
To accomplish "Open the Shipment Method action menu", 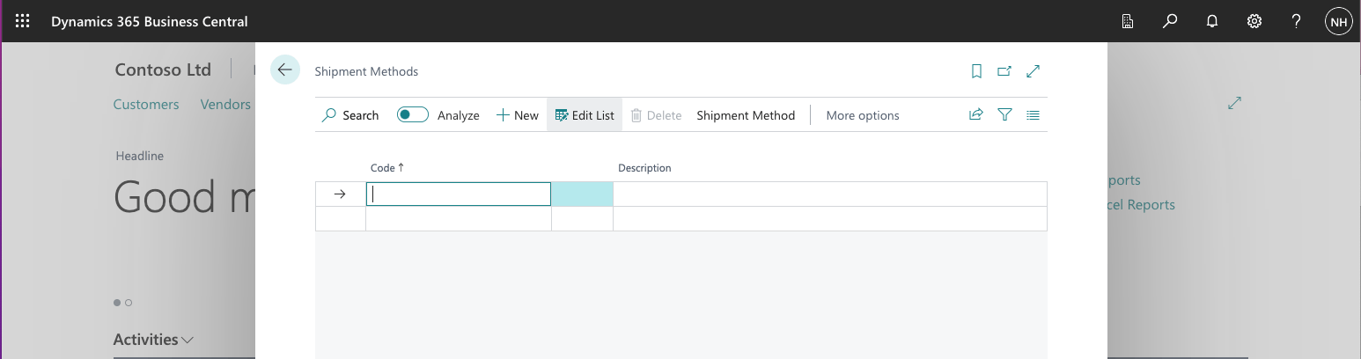I will (x=746, y=115).
